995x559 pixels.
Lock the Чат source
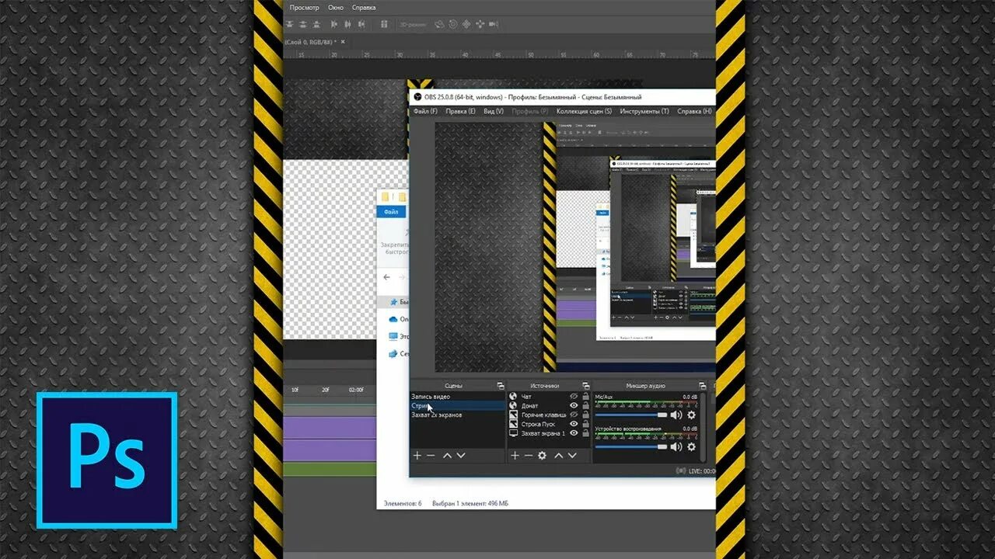point(585,397)
